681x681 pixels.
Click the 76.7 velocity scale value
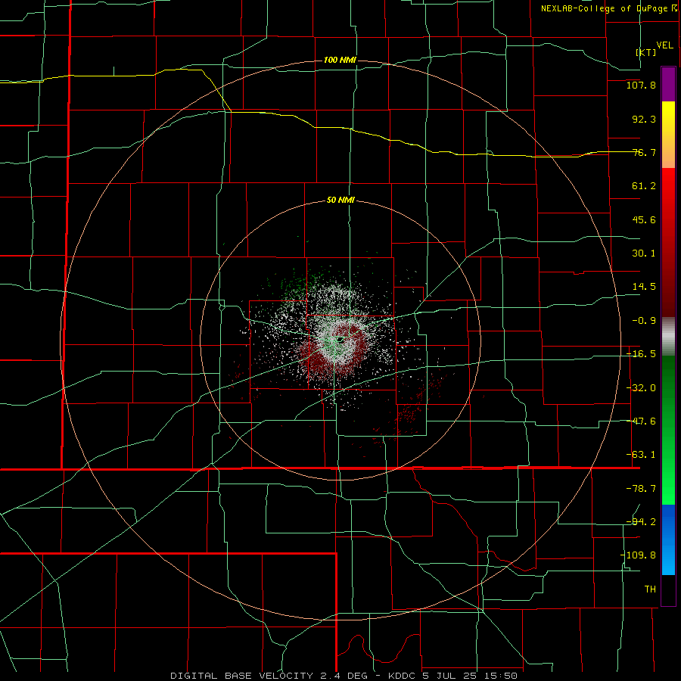click(x=644, y=152)
